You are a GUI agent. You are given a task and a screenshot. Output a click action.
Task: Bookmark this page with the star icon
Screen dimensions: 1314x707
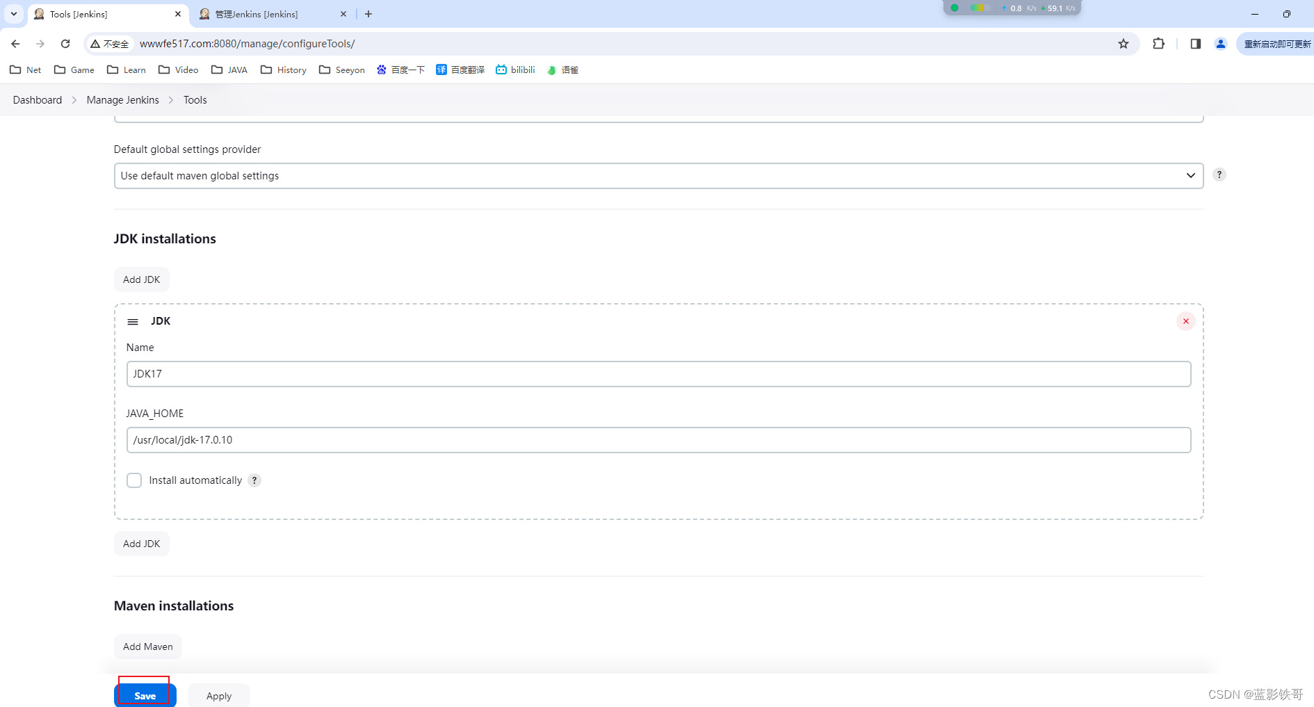tap(1124, 44)
